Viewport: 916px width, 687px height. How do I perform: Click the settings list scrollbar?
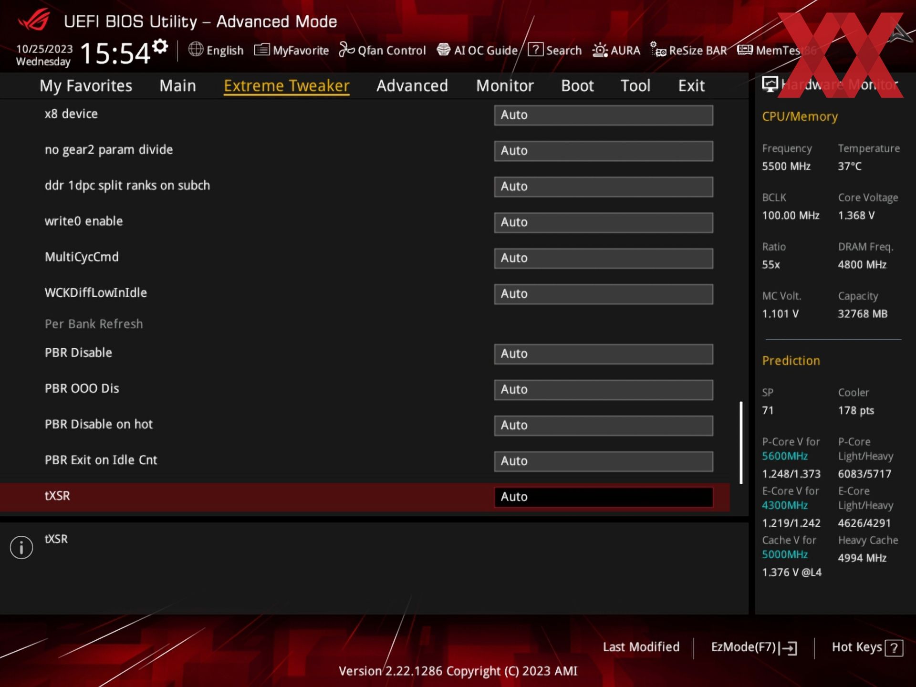[x=741, y=443]
